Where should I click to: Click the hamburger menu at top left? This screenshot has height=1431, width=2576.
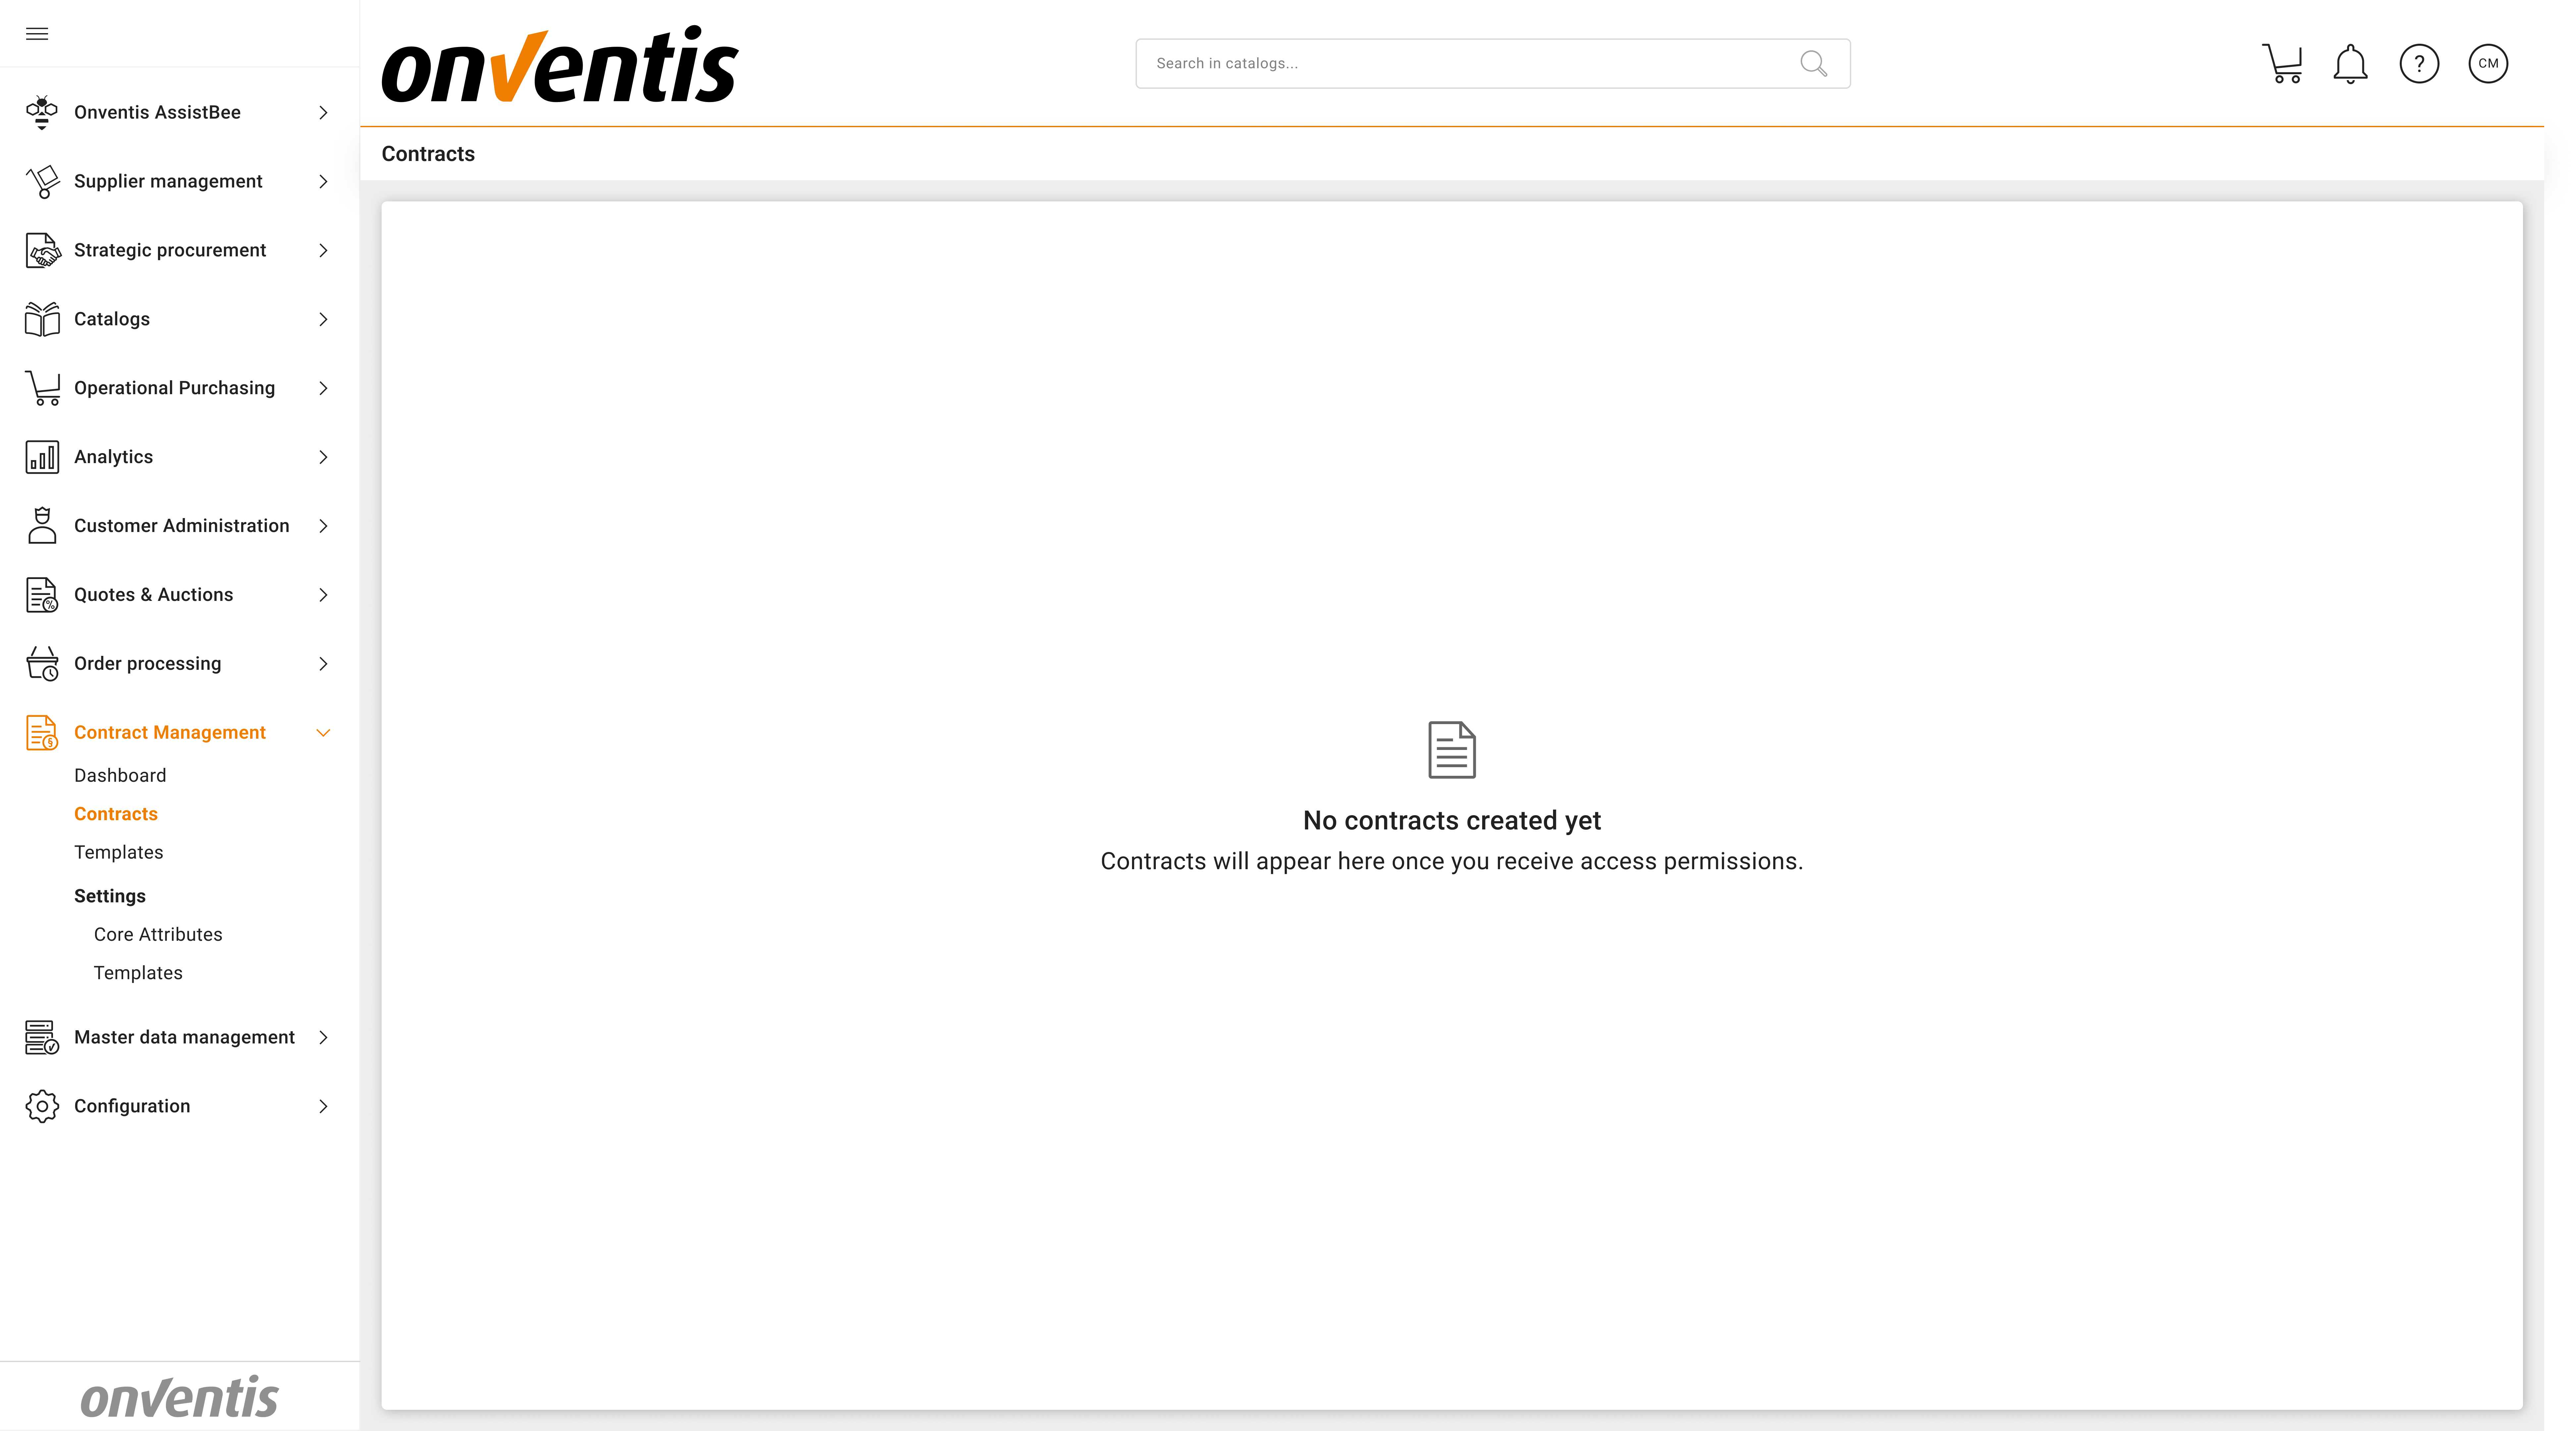click(x=37, y=33)
